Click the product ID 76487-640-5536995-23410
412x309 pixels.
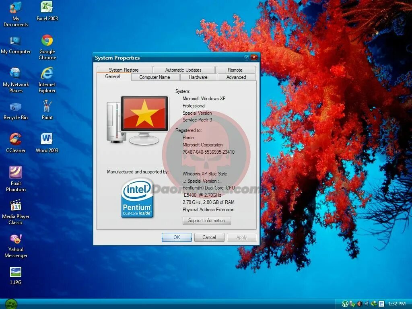[208, 152]
